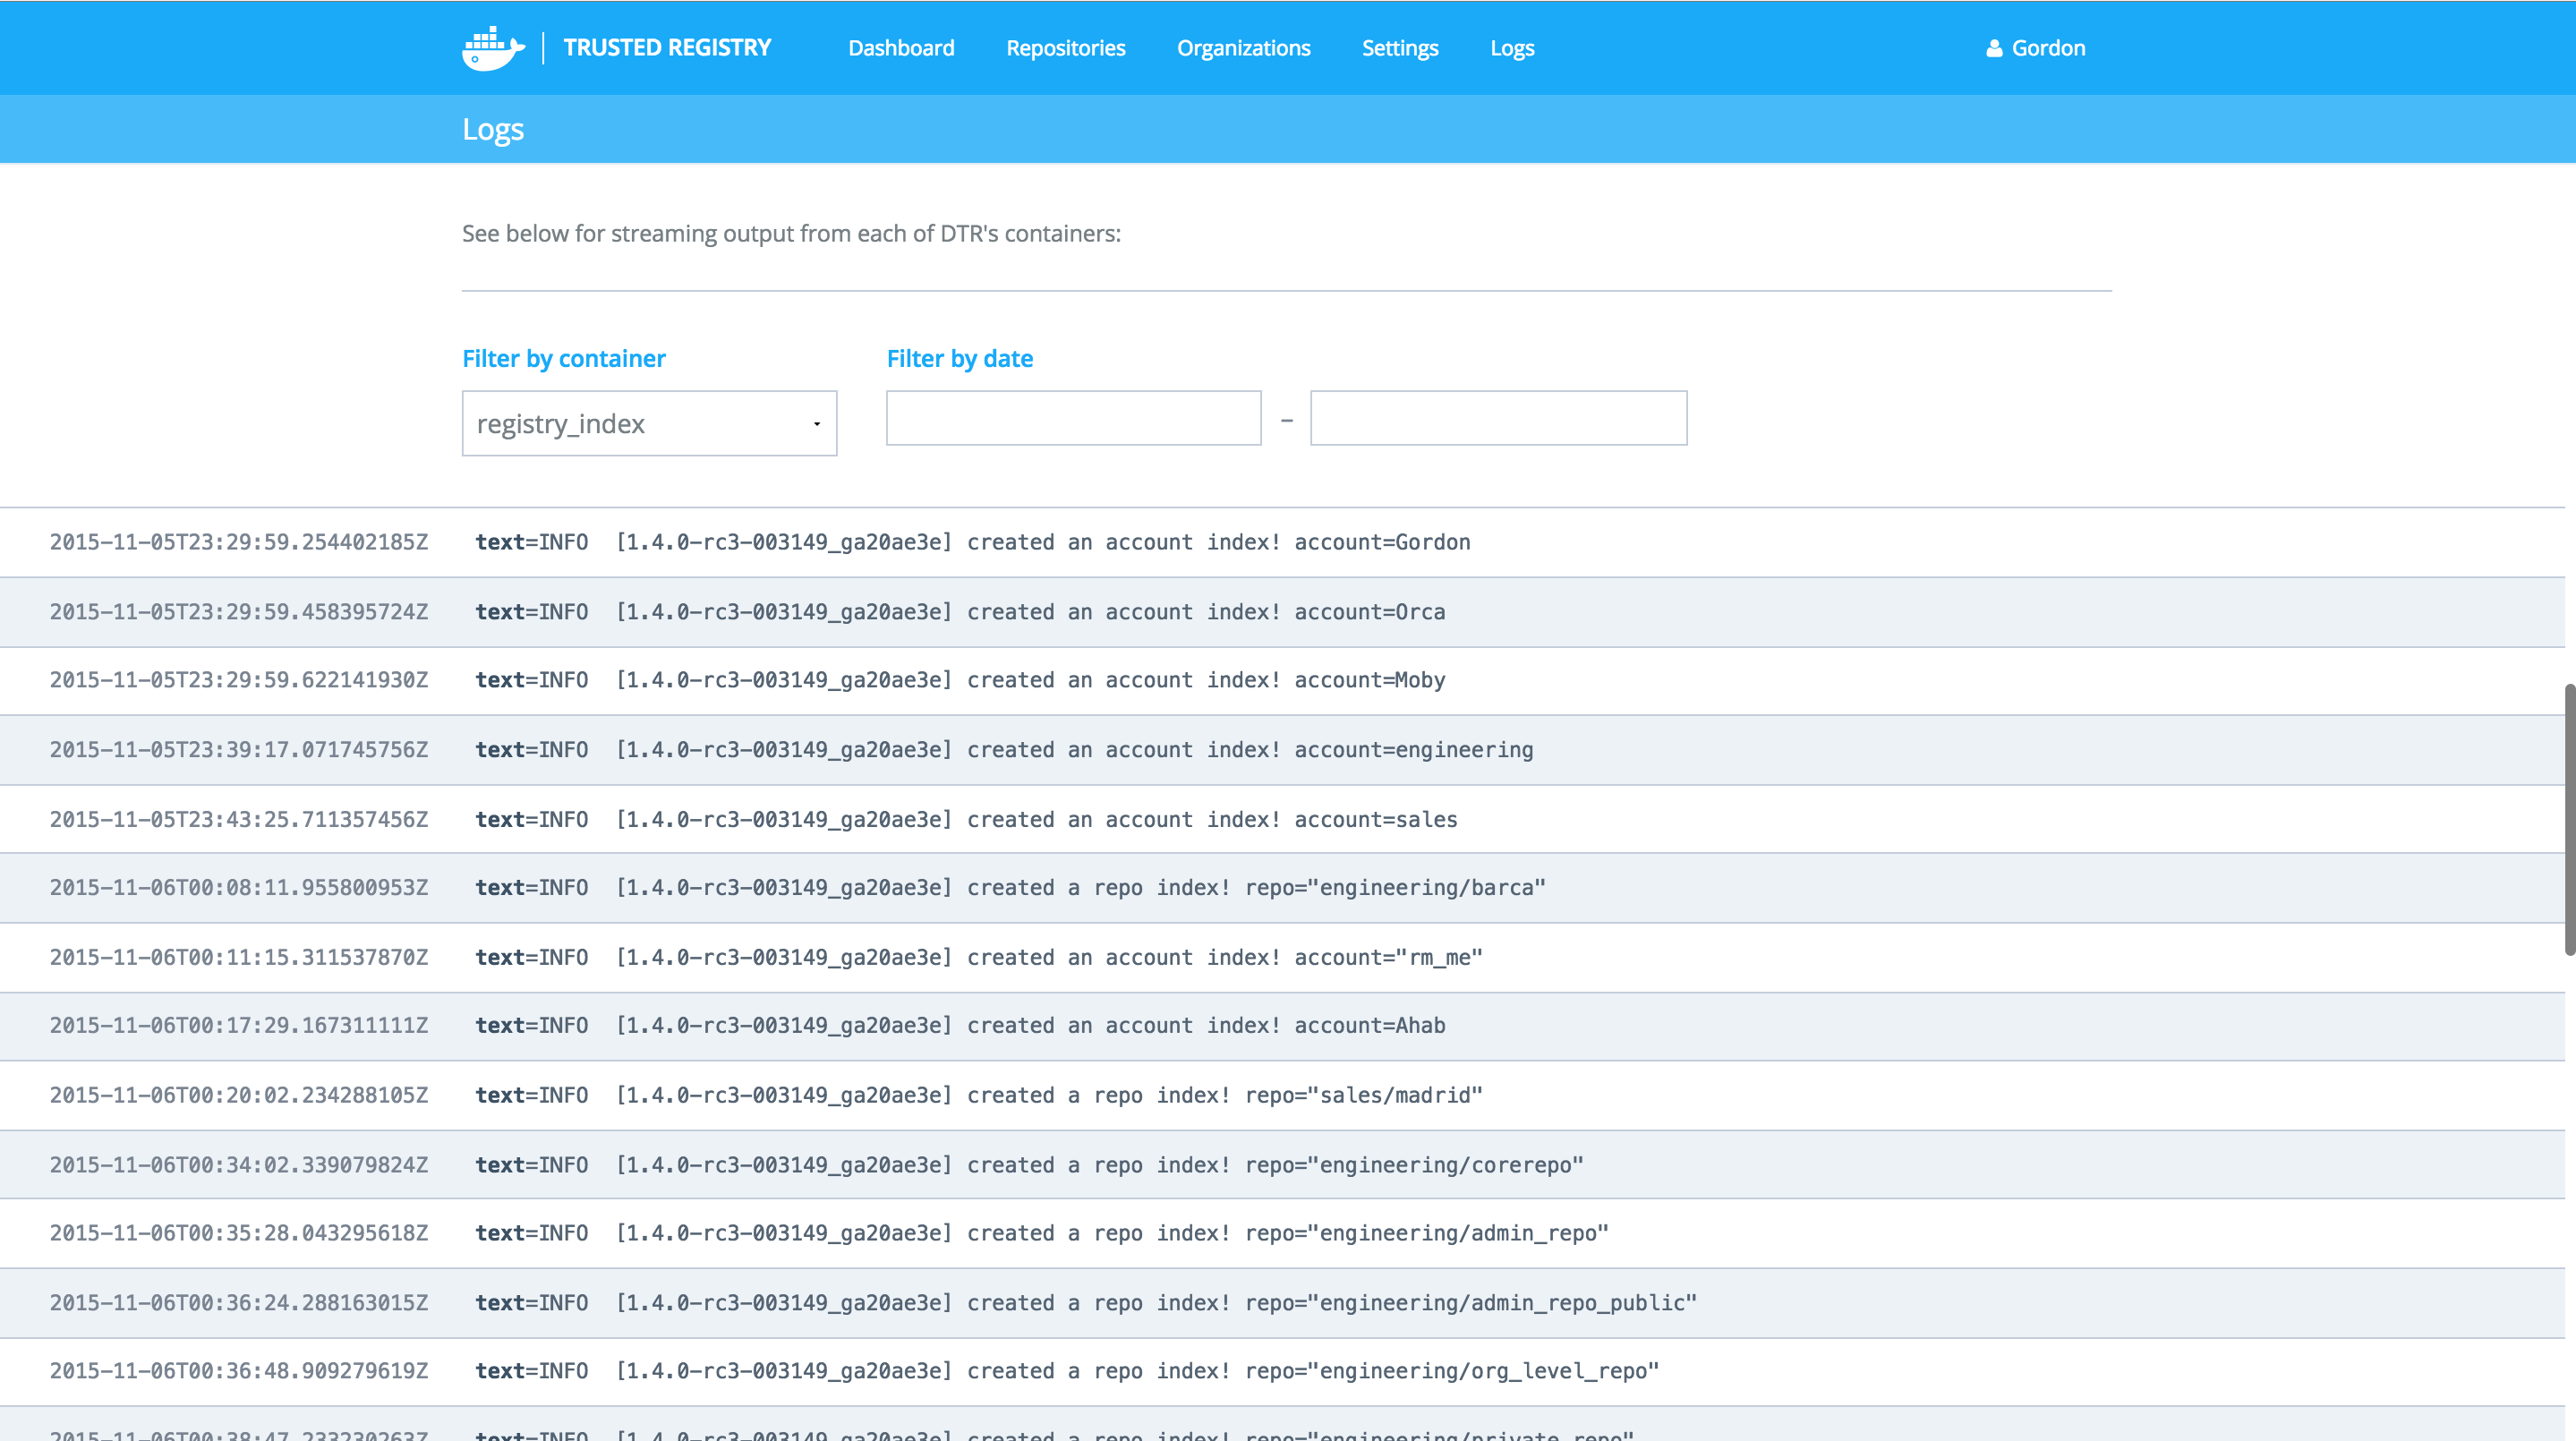2576x1441 pixels.
Task: Click timestamp 2015-11-05T23:29:59.254402185Z
Action: [x=239, y=542]
